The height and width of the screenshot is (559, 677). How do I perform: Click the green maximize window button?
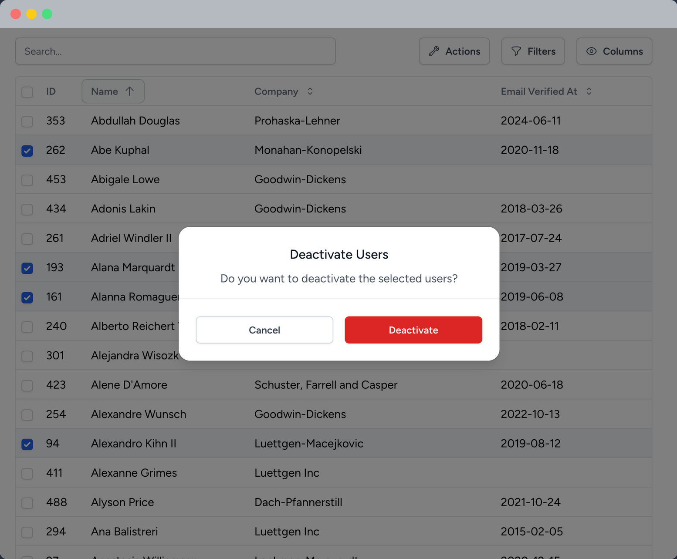tap(47, 14)
